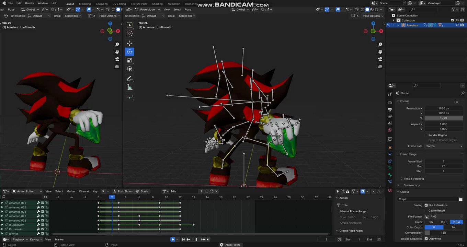
Task: Open World properties tab icon
Action: pyautogui.click(x=390, y=130)
